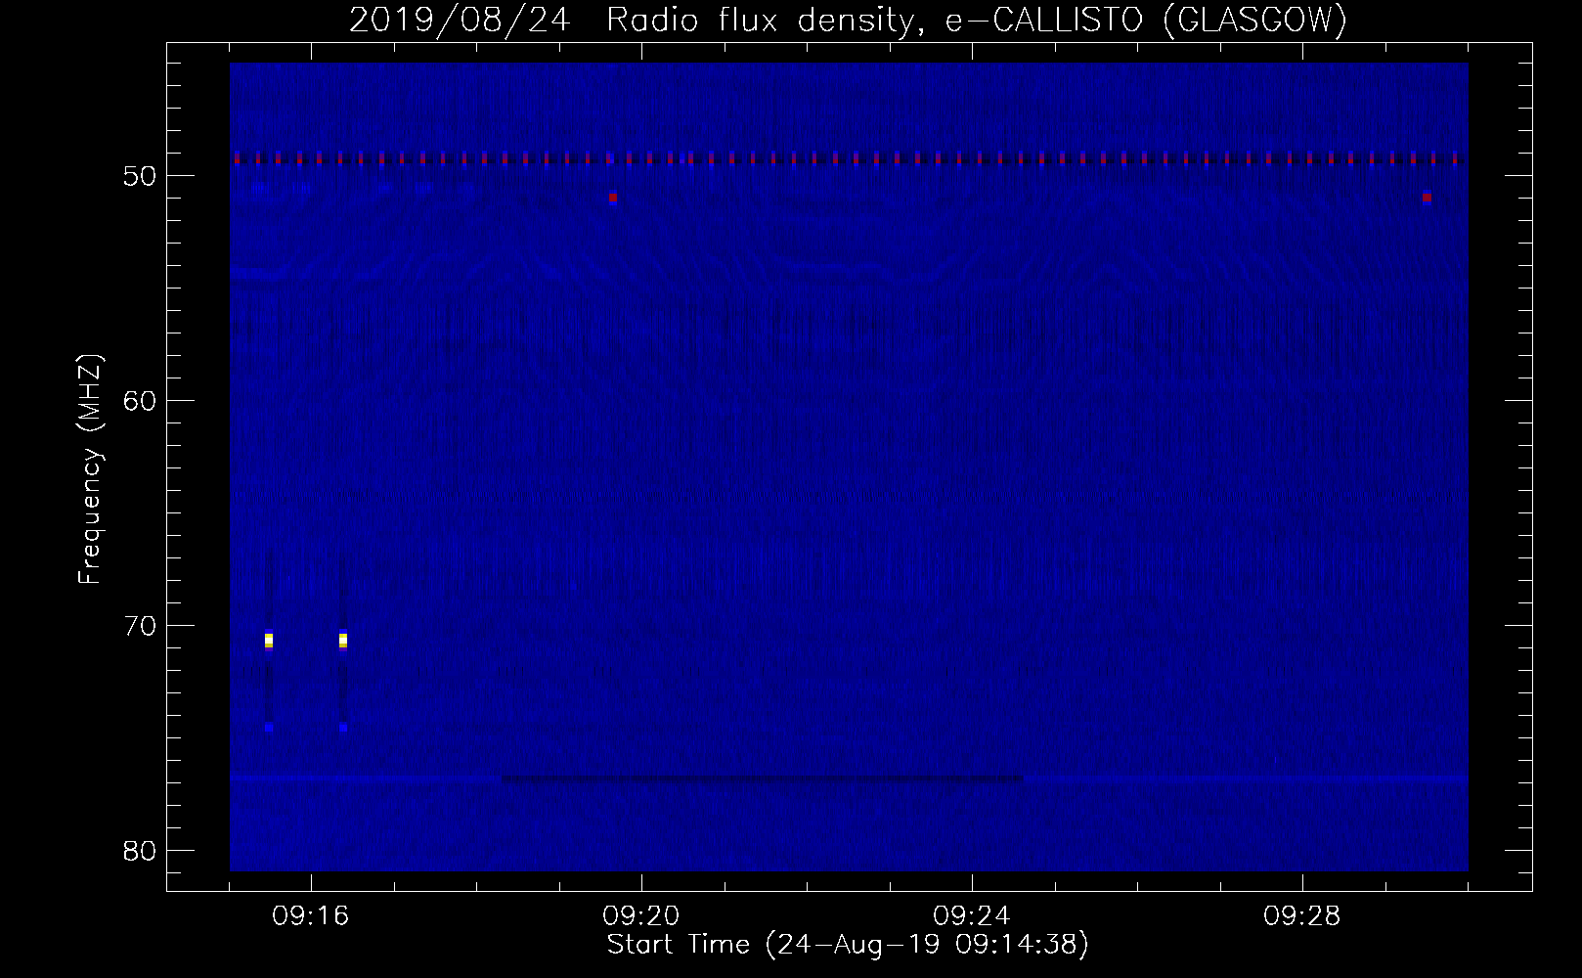
Task: Click the plot title '2019/08/24 Radio flux density, e-CALLISTO (GLASGOW)'
Action: [x=848, y=20]
